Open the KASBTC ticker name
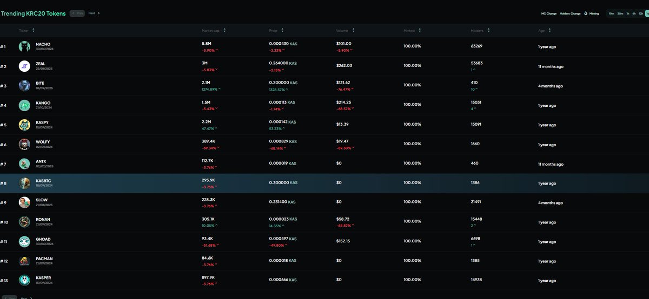649x299 pixels. click(43, 180)
